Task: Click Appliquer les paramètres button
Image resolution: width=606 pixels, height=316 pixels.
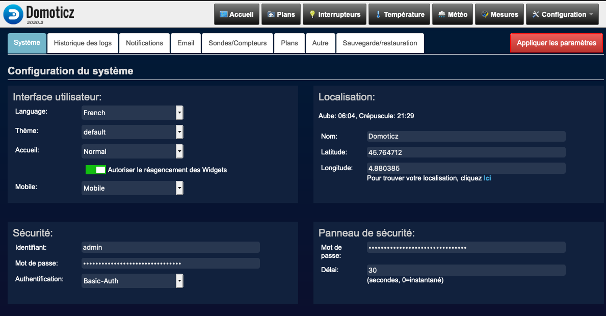Action: pyautogui.click(x=556, y=43)
